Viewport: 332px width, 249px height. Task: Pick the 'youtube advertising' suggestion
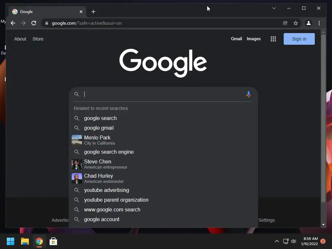(163, 190)
